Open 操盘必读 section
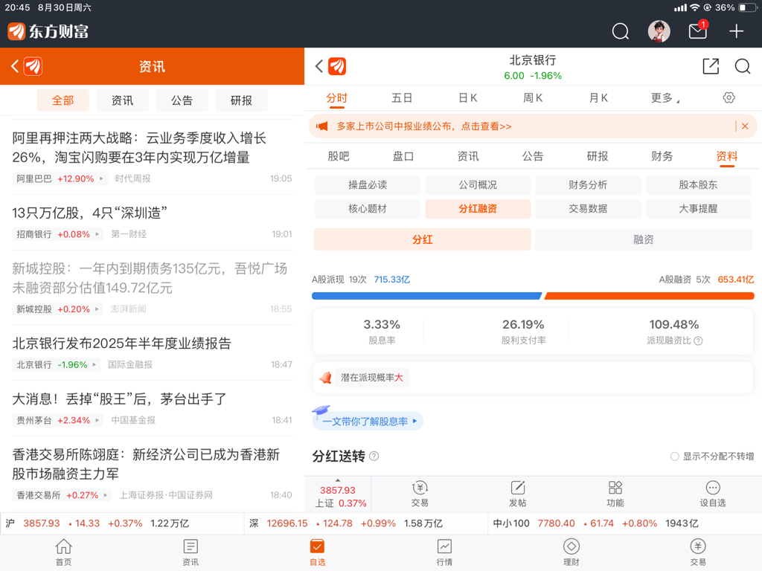The width and height of the screenshot is (762, 571). [368, 185]
